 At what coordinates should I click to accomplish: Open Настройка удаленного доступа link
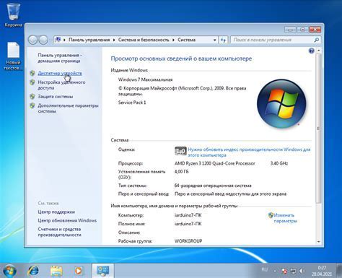click(61, 85)
